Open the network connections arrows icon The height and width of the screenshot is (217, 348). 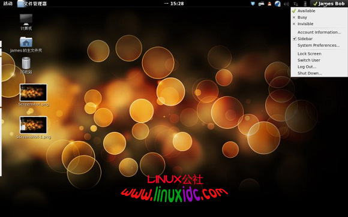(296, 4)
